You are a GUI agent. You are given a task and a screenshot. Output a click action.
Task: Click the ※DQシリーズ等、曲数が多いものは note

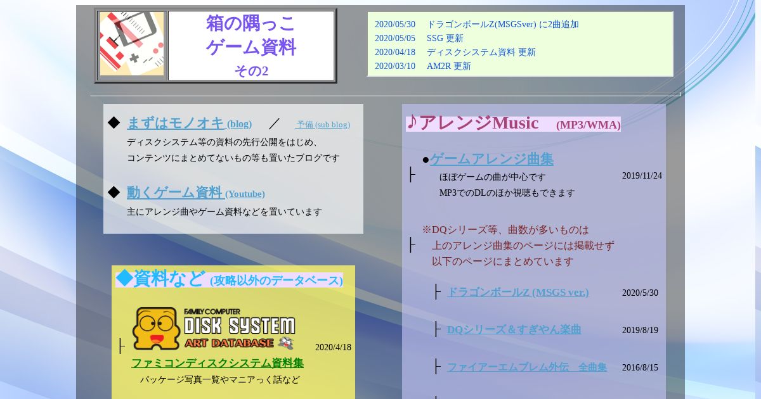coord(505,229)
